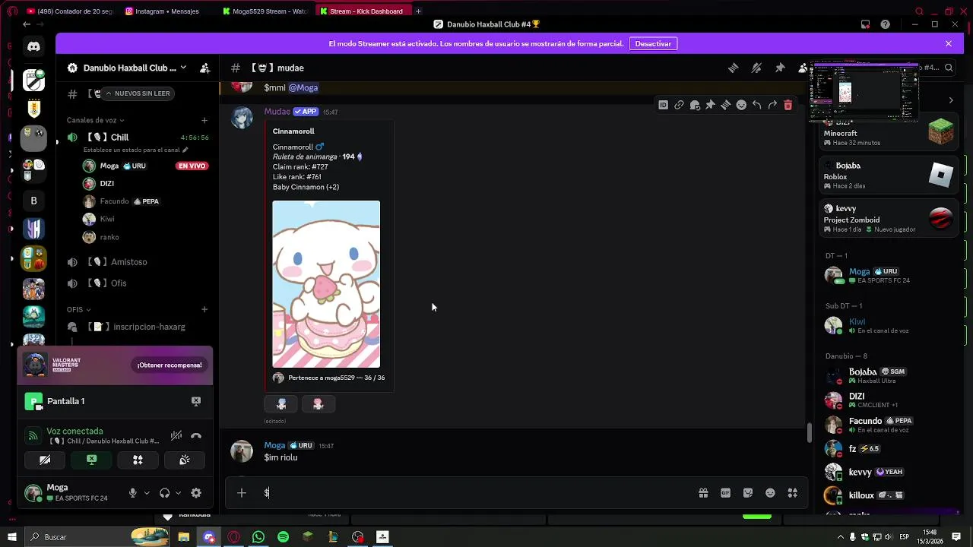Add attachment with plus button
Viewport: 973px width, 547px height.
241,493
